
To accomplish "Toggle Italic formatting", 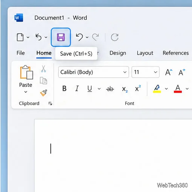I will pyautogui.click(x=77, y=88).
